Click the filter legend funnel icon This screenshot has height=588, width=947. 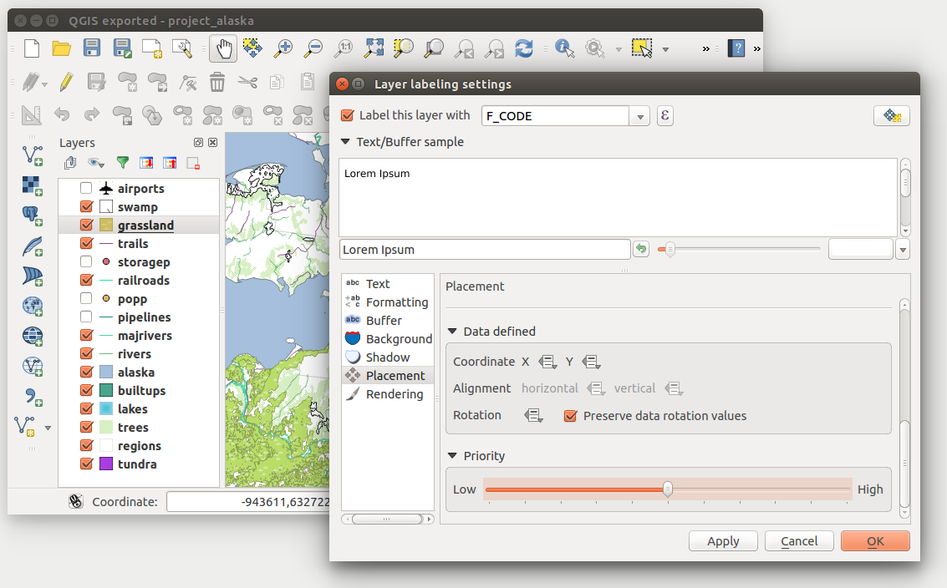point(123,163)
